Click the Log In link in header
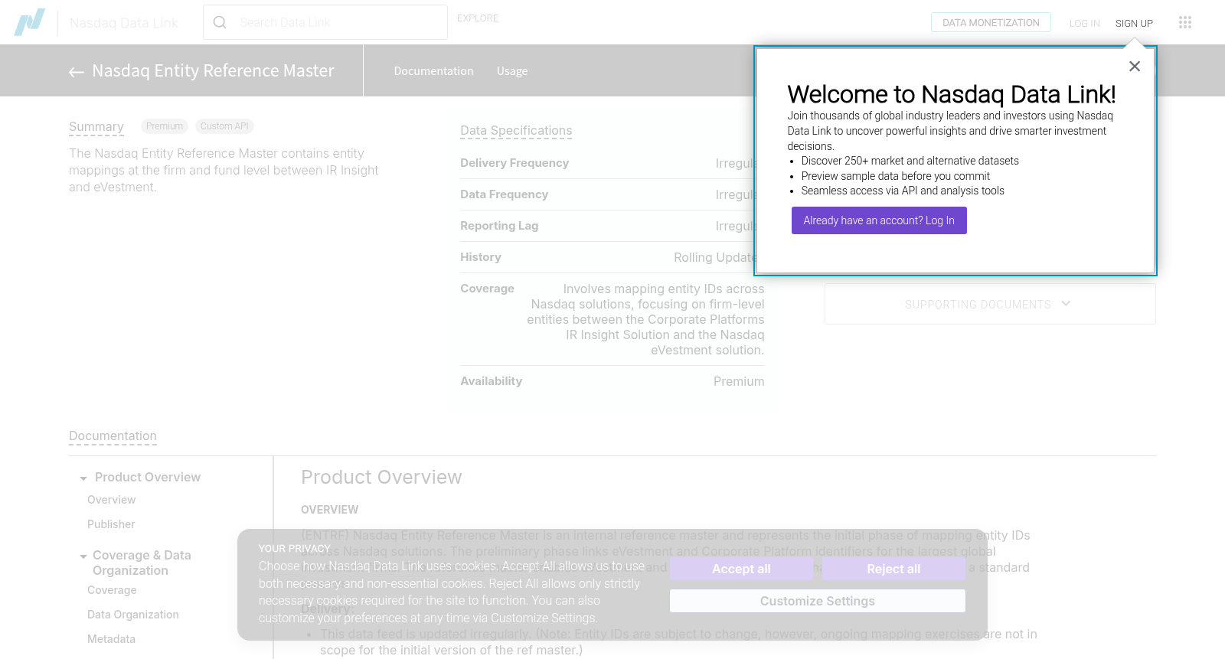This screenshot has height=659, width=1225. point(1084,24)
